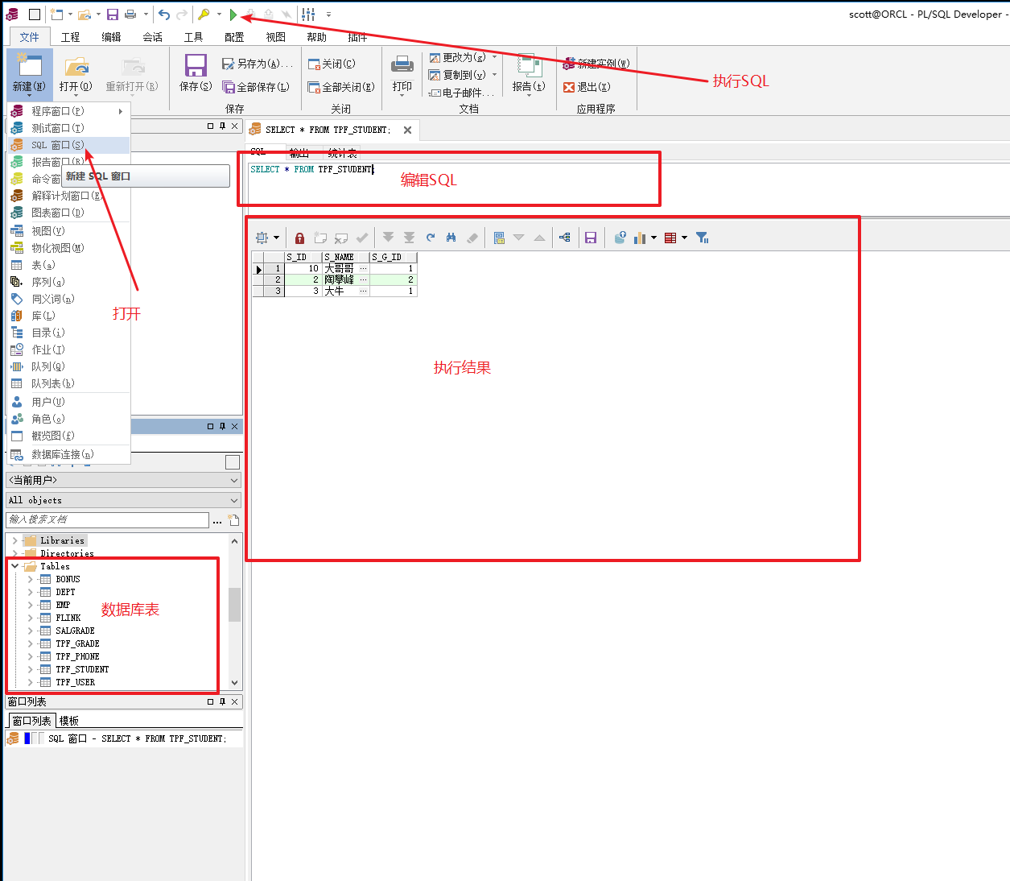Click the 另存为(A)... button
The image size is (1010, 881).
click(x=258, y=64)
